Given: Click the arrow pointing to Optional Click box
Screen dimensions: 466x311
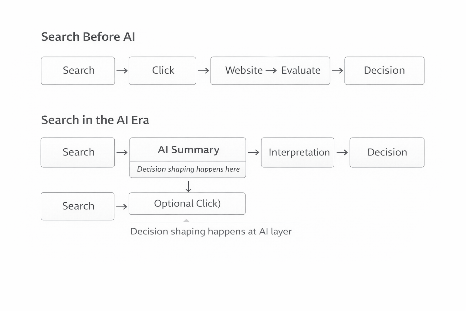Looking at the screenshot, I should click(122, 207).
